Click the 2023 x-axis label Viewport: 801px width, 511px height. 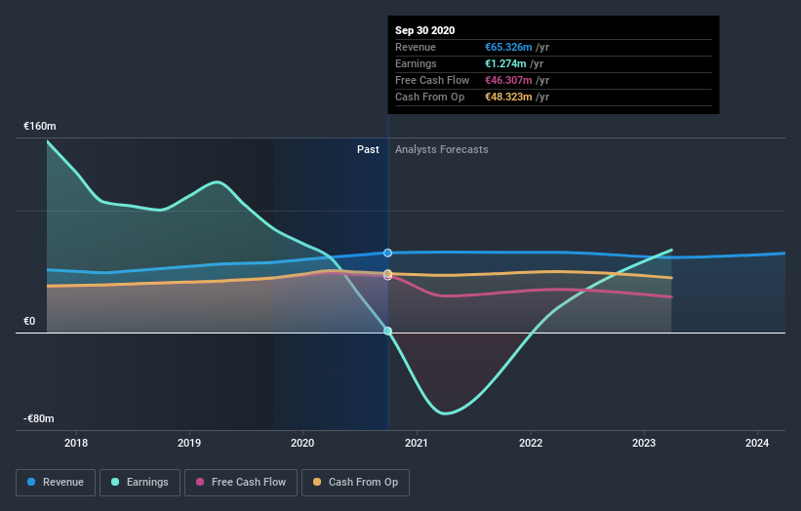click(644, 443)
